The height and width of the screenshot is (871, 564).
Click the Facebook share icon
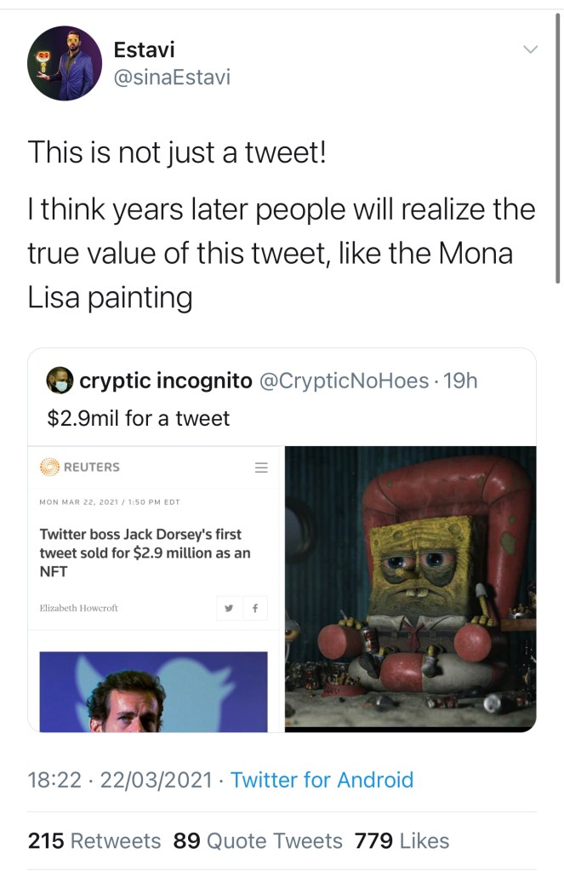(x=254, y=608)
